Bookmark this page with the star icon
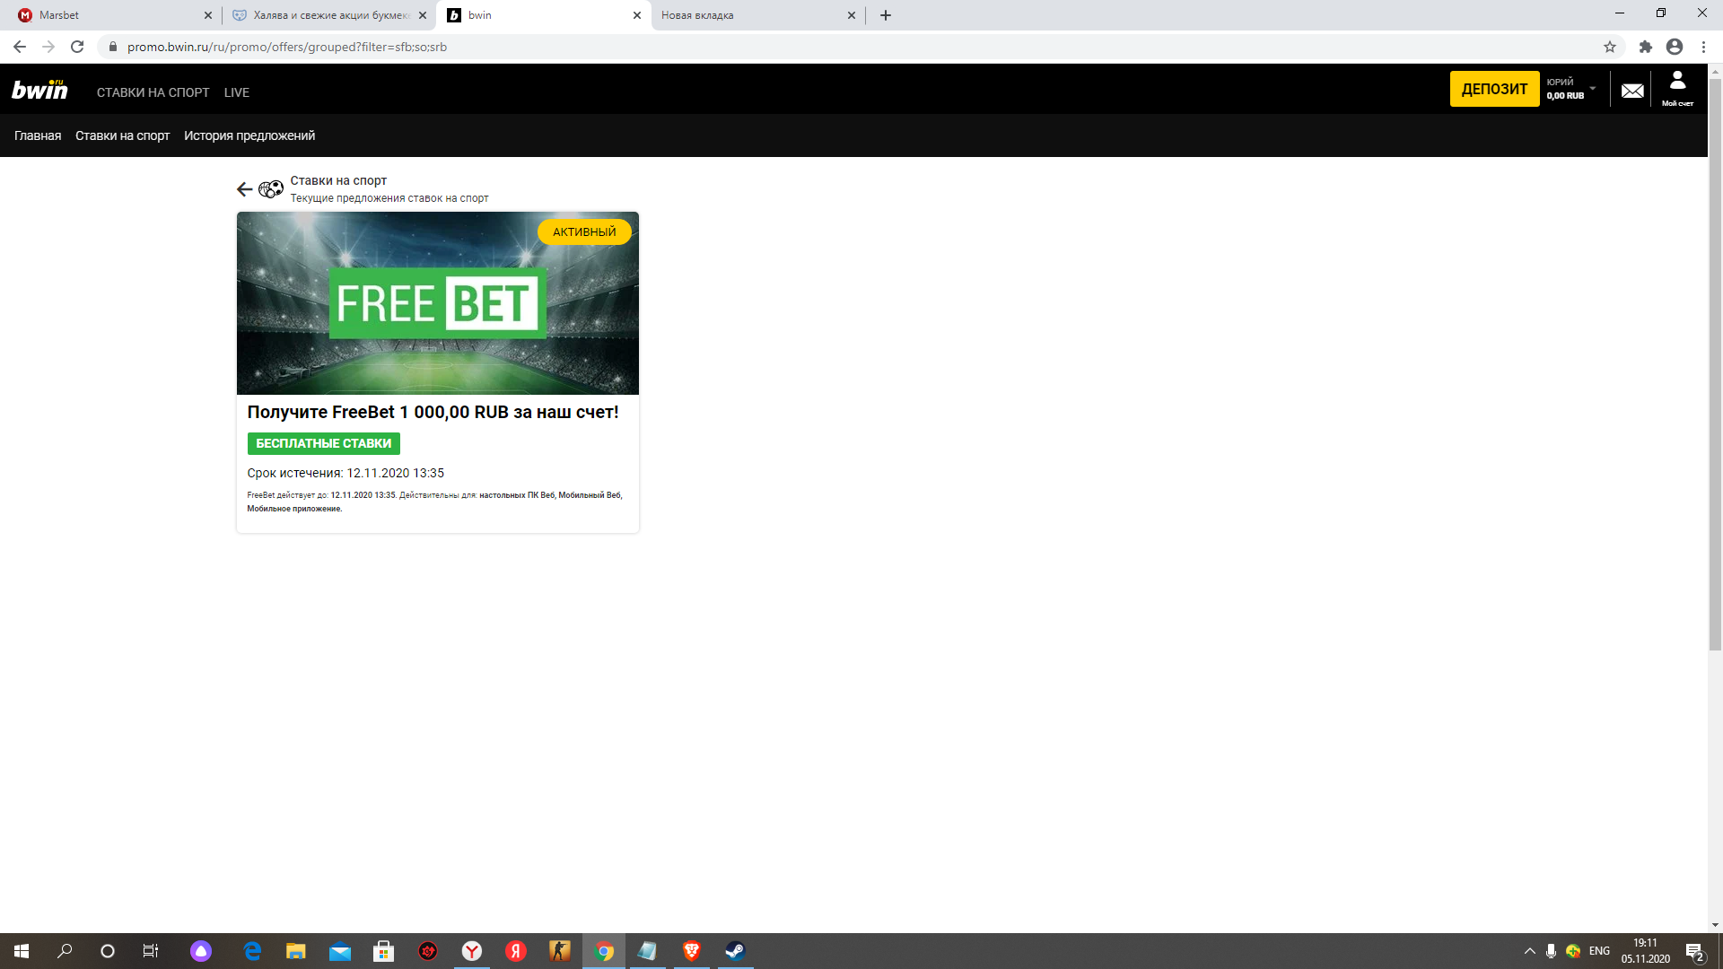1723x969 pixels. [1610, 47]
